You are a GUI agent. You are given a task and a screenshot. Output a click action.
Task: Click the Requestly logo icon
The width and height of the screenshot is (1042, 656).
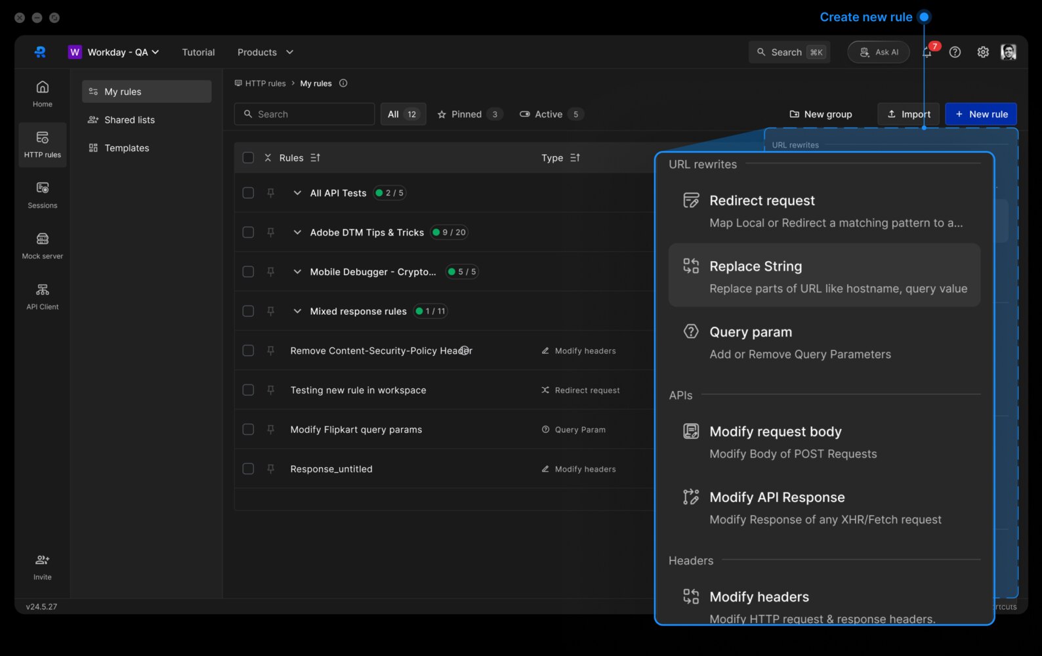pyautogui.click(x=40, y=52)
